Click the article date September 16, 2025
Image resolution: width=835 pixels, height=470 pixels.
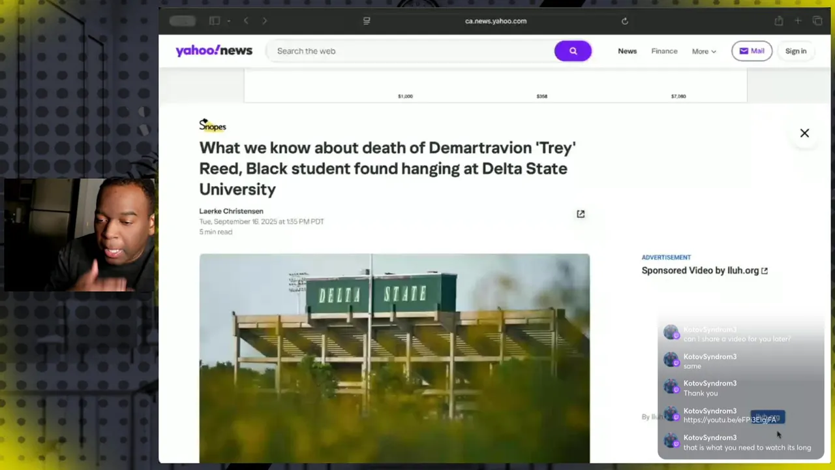(262, 221)
